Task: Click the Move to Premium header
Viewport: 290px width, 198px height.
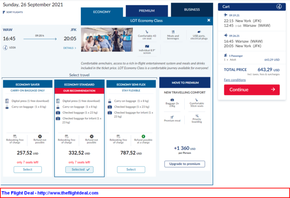Action: pyautogui.click(x=185, y=83)
